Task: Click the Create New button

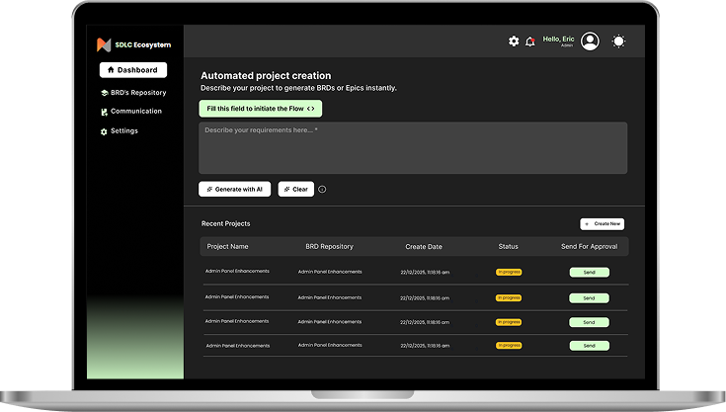Action: pos(603,224)
